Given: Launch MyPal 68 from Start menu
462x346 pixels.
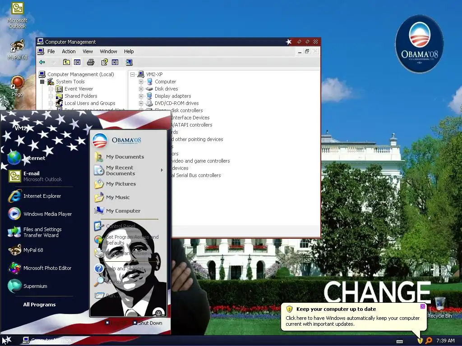Looking at the screenshot, I should (26, 250).
